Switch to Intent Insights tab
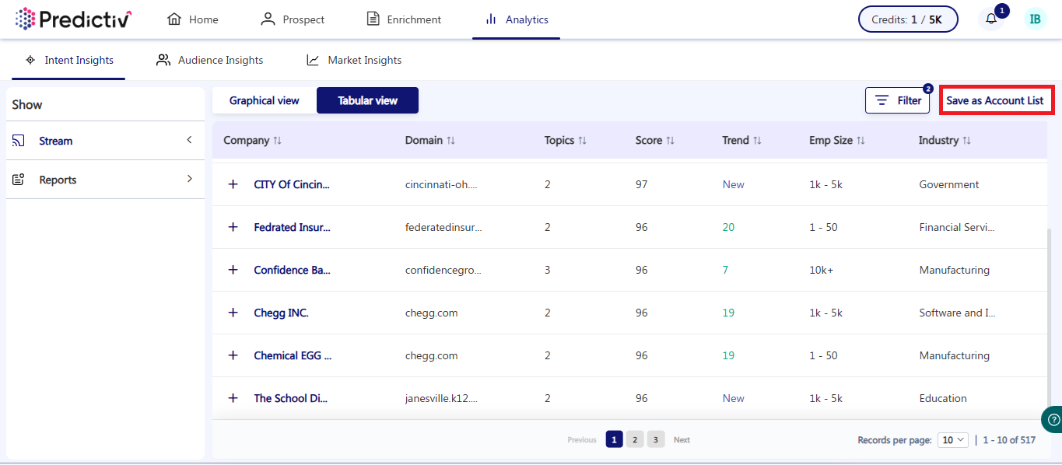This screenshot has height=465, width=1062. 68,60
